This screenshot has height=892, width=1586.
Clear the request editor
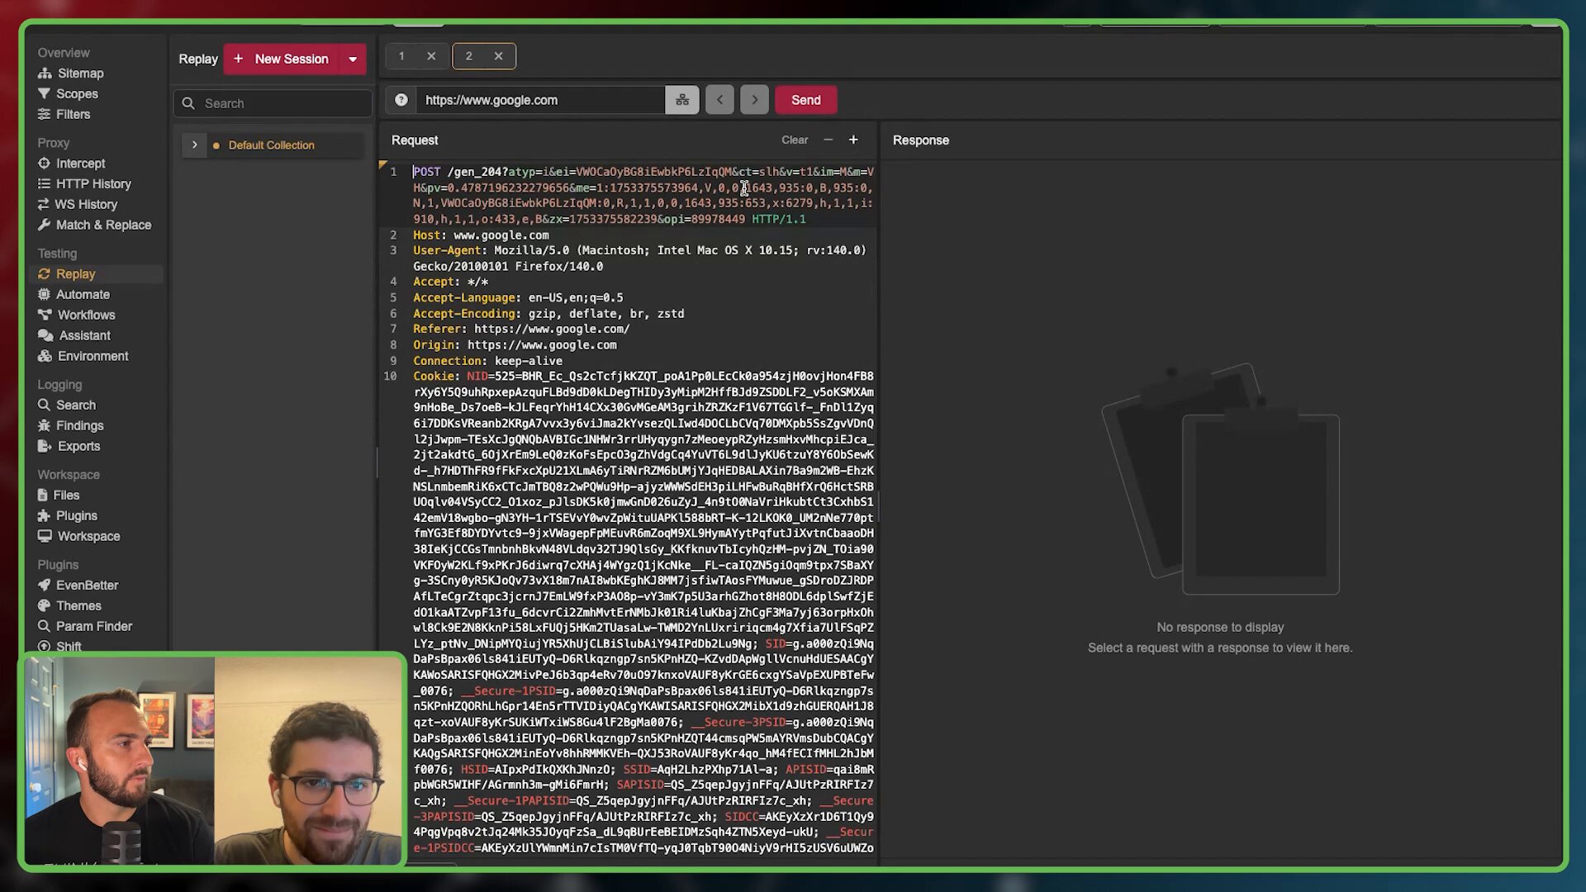point(795,140)
